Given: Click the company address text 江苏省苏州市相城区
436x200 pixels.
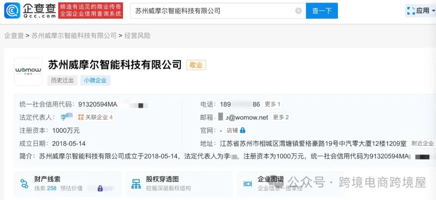Looking at the screenshot, I should point(313,144).
